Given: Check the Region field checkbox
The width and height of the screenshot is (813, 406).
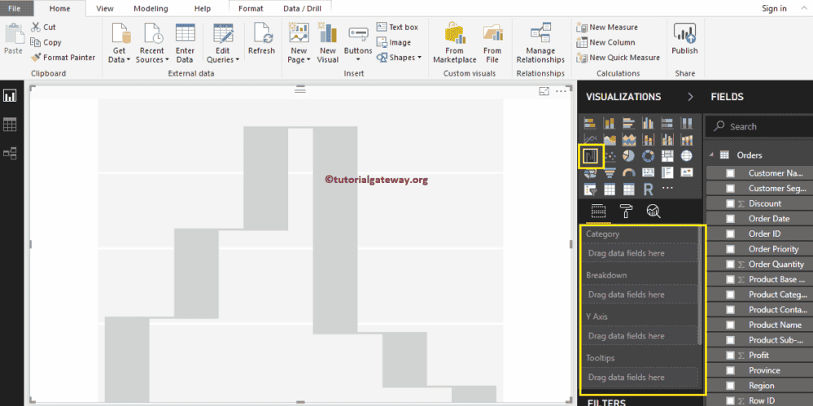Looking at the screenshot, I should (730, 386).
